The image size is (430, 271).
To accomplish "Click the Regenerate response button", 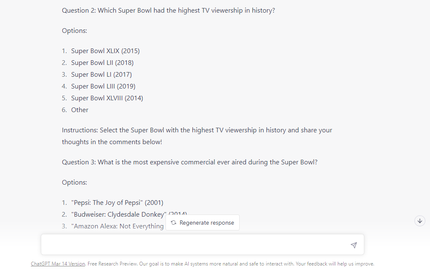I will click(203, 223).
